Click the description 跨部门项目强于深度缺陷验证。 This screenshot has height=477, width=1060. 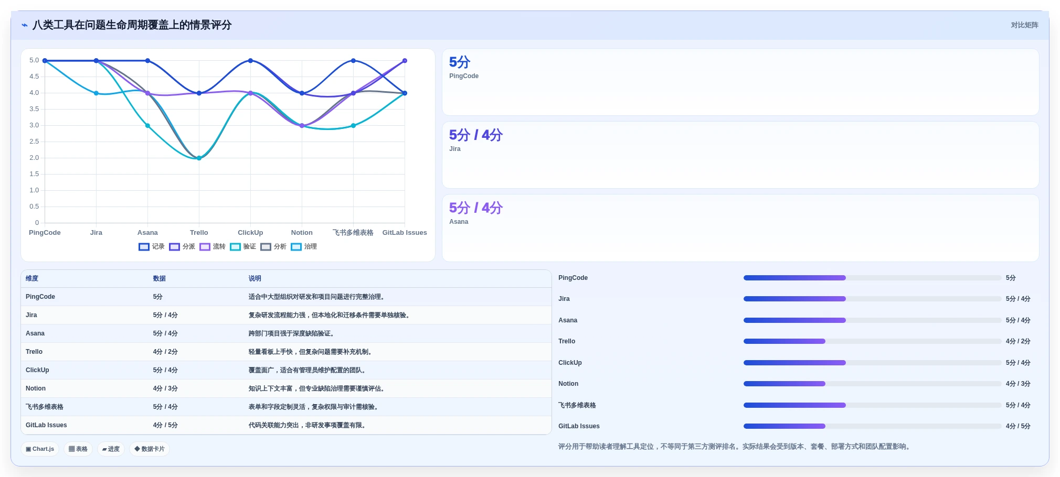(292, 333)
